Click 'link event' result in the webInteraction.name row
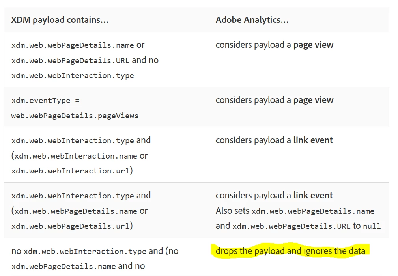The image size is (398, 276). [313, 140]
